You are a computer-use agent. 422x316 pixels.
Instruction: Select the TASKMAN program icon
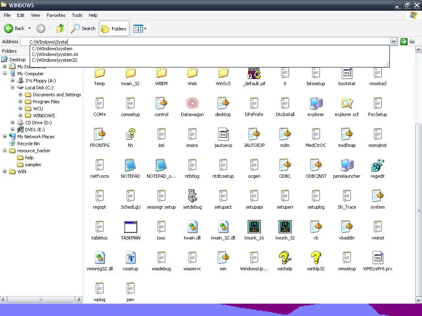click(x=130, y=227)
